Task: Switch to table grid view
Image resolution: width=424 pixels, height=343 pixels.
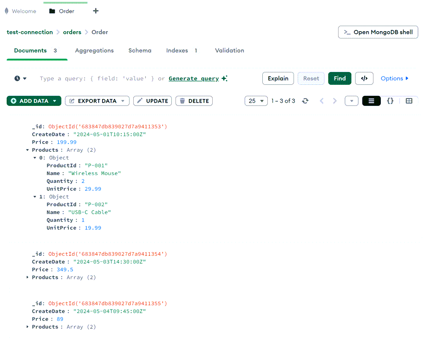Action: pyautogui.click(x=409, y=101)
